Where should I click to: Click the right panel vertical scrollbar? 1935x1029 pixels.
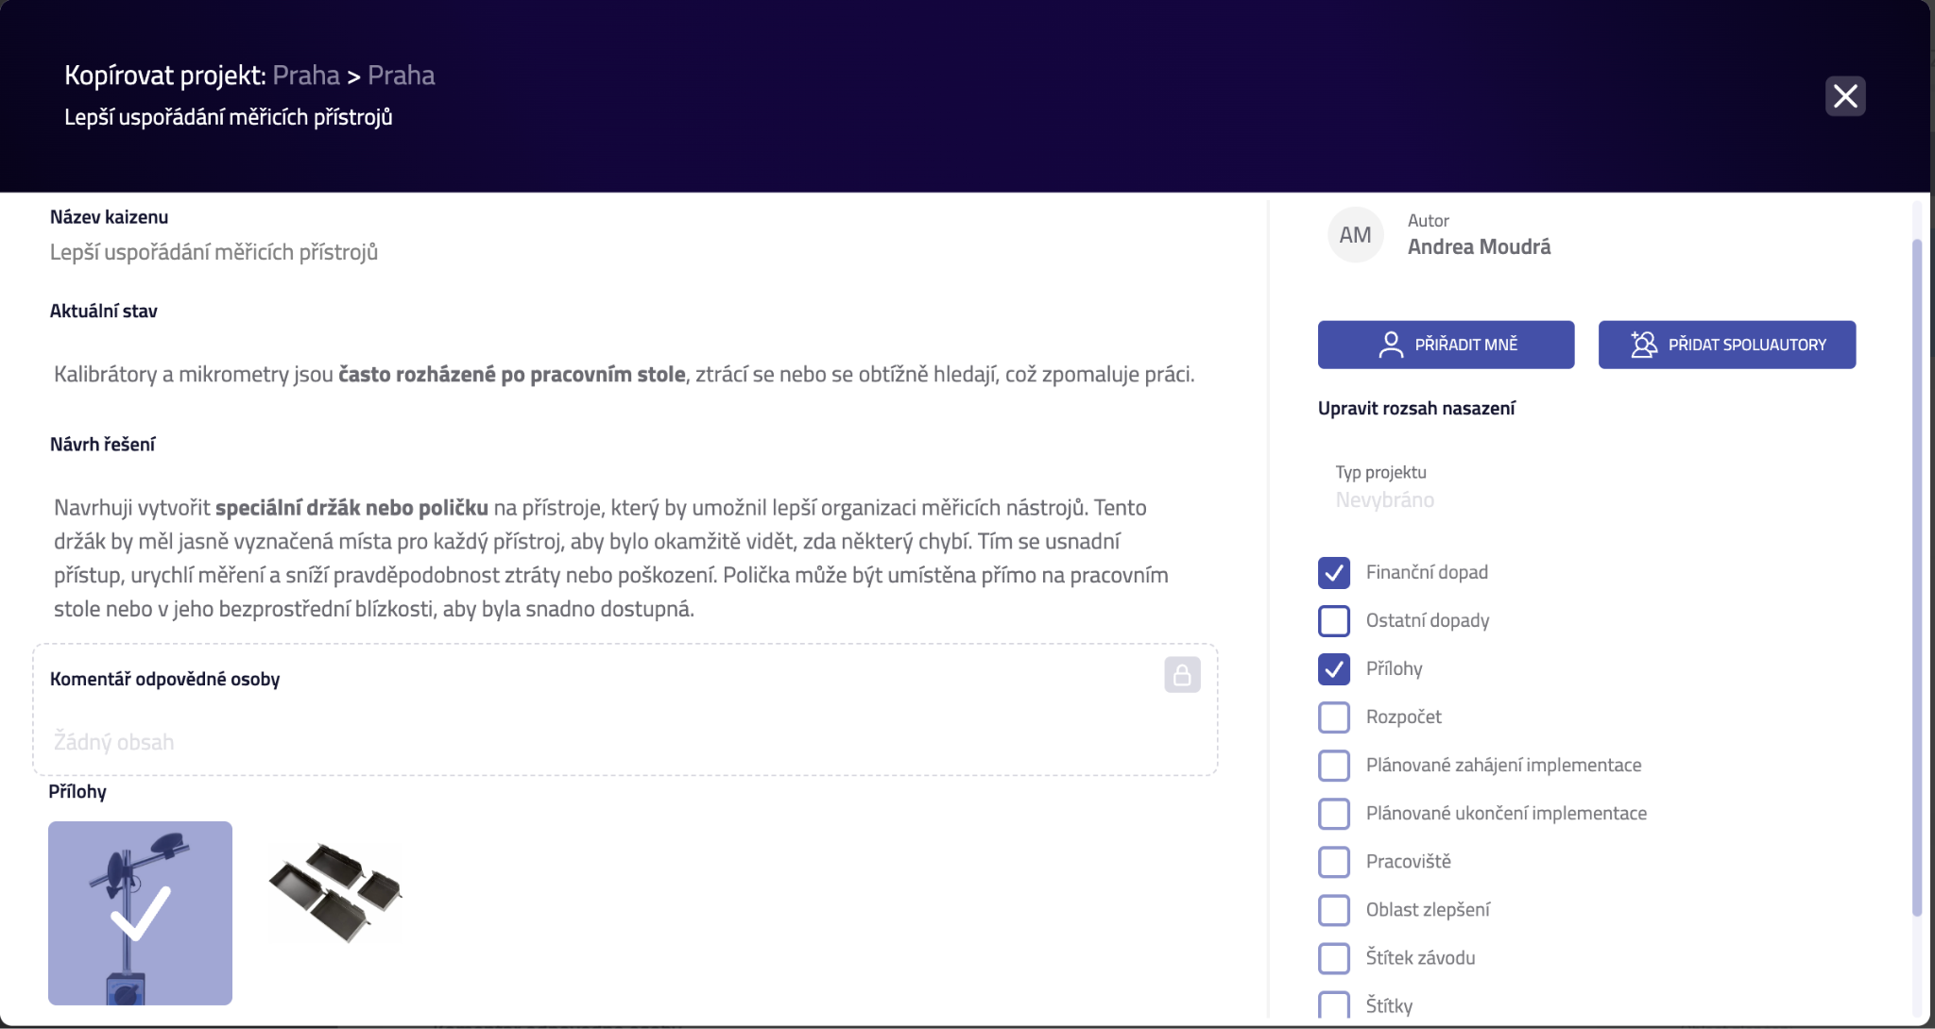[1917, 576]
